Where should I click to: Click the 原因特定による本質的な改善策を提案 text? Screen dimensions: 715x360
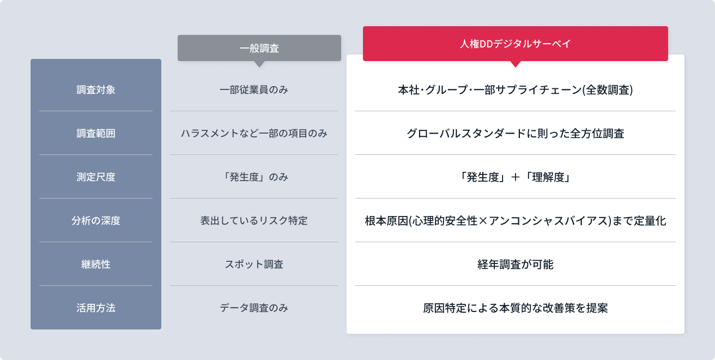(x=516, y=308)
